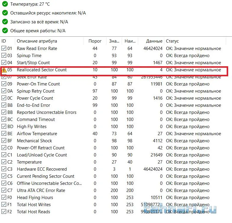The height and width of the screenshot is (223, 232).
Task: Click Power-Off Retract Count data value 42
Action: click(x=160, y=148)
